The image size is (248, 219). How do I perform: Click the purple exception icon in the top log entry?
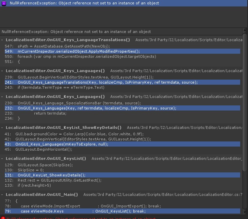pyautogui.click(x=3, y=3)
